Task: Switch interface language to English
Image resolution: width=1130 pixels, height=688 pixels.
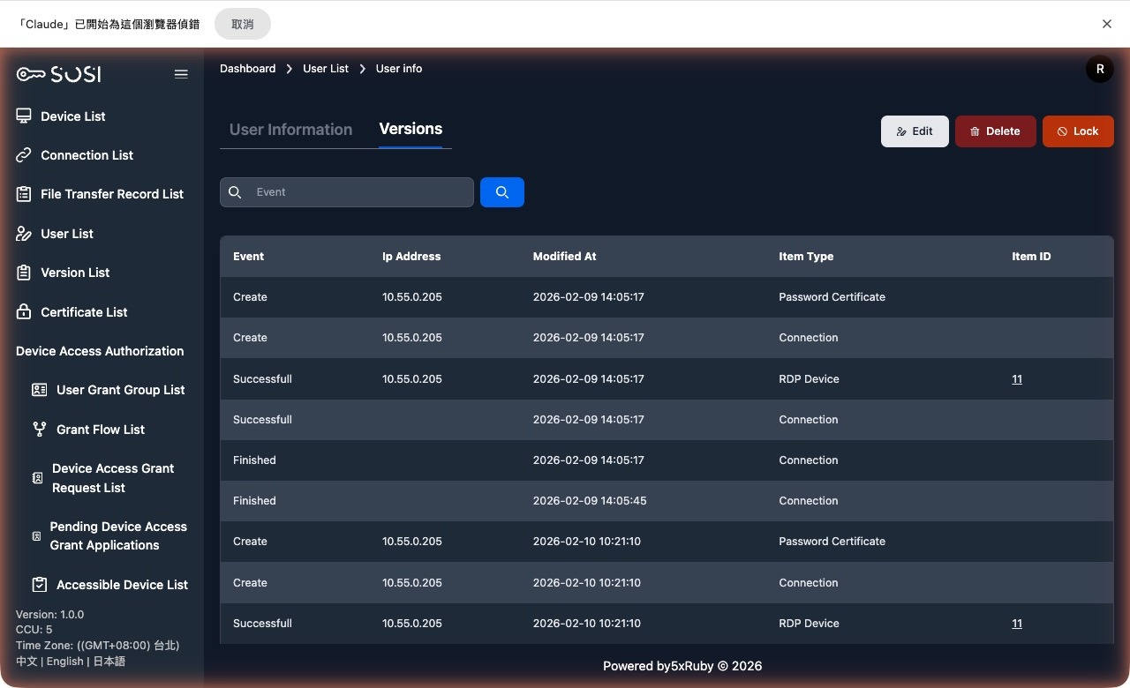Action: 64,661
